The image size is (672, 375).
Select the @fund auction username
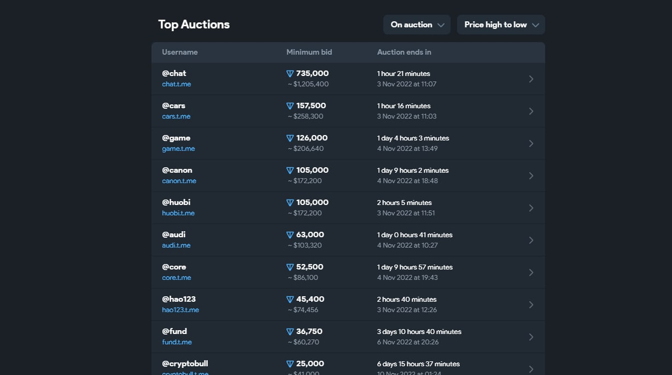pyautogui.click(x=174, y=331)
